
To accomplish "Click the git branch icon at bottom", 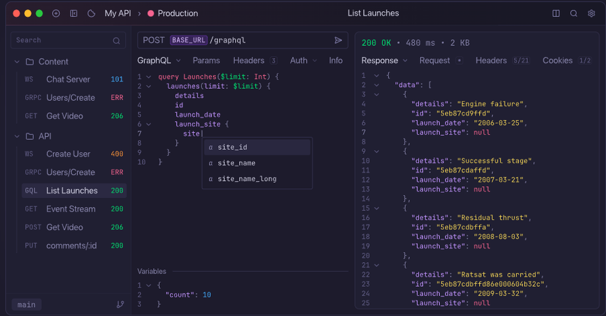I will tap(120, 304).
